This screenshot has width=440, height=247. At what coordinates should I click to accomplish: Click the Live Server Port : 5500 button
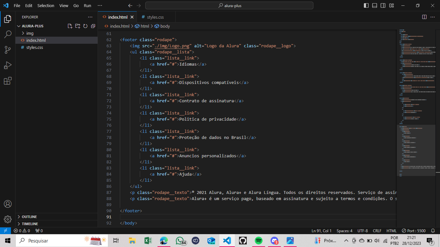pyautogui.click(x=414, y=231)
